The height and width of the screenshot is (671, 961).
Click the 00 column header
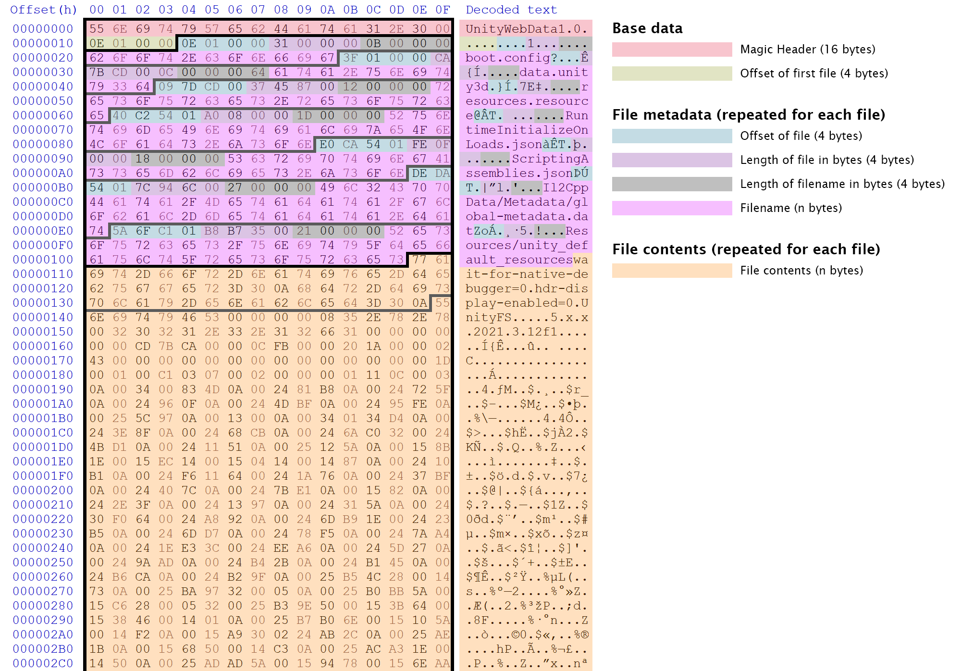coord(97,10)
